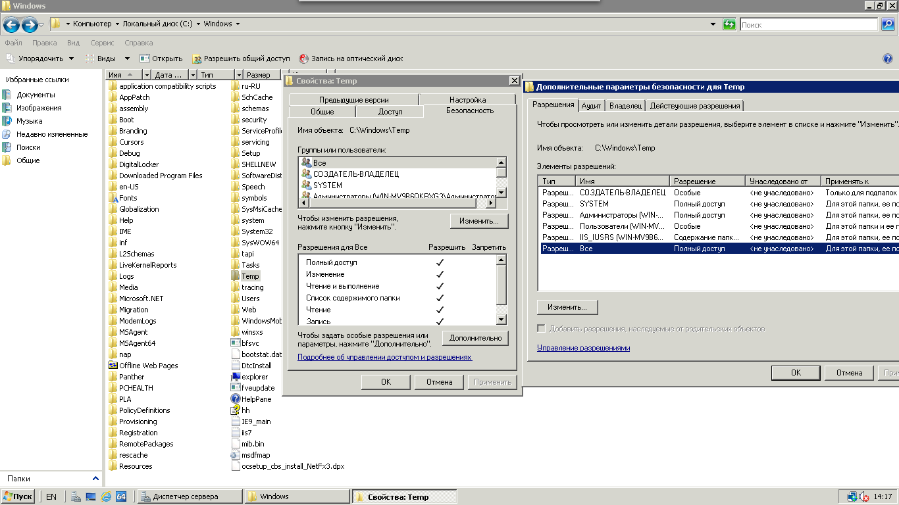This screenshot has width=899, height=505.
Task: Click Запись на оптический диск toolbar item
Action: (351, 59)
